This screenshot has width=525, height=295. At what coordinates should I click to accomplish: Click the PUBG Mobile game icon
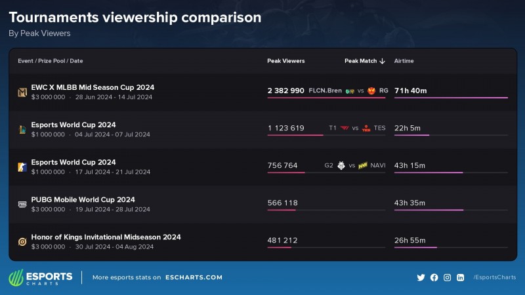pyautogui.click(x=22, y=205)
